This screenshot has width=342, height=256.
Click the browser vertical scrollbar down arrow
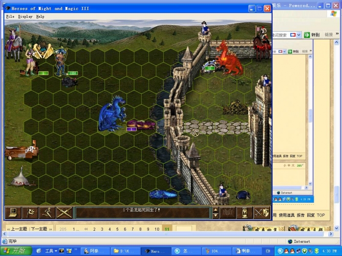coord(336,228)
